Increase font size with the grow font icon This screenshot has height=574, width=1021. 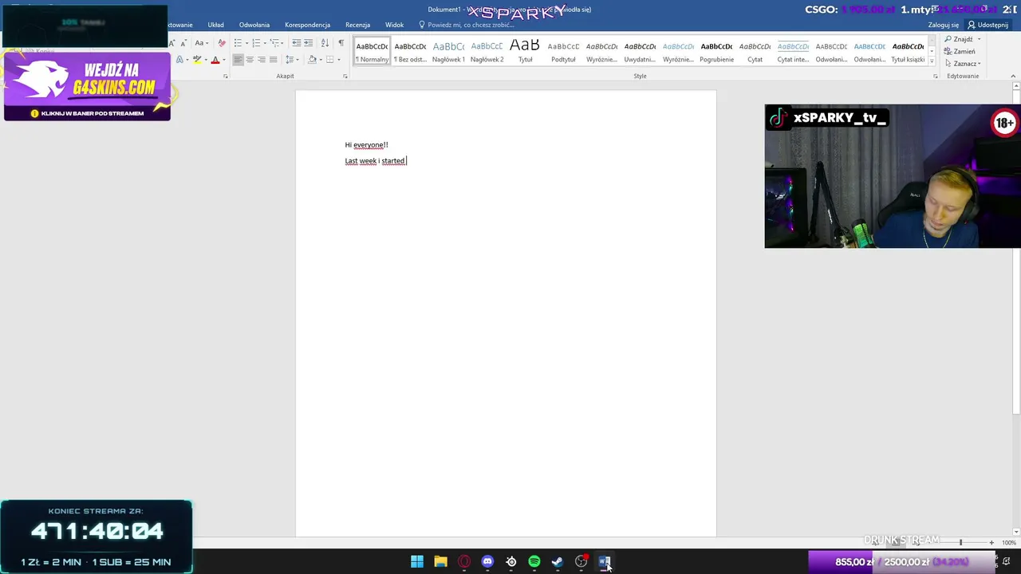pos(173,43)
